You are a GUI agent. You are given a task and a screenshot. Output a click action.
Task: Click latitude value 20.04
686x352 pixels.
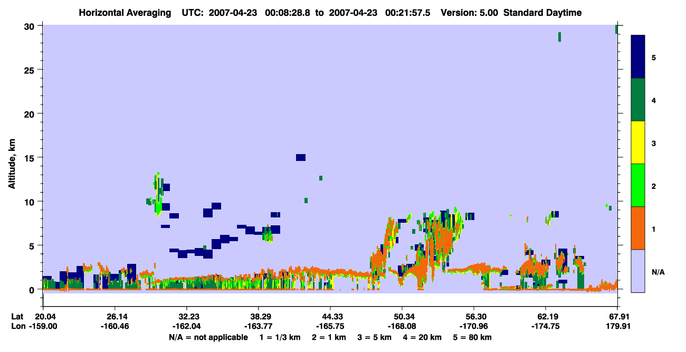45,317
